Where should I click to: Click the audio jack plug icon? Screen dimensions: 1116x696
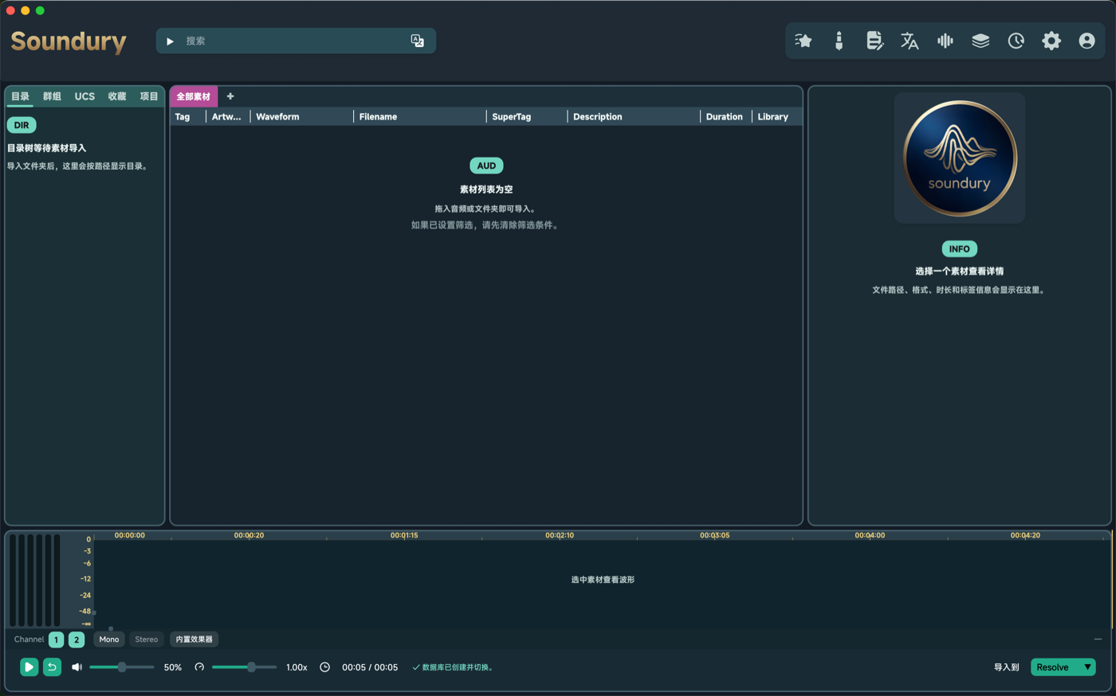point(839,41)
